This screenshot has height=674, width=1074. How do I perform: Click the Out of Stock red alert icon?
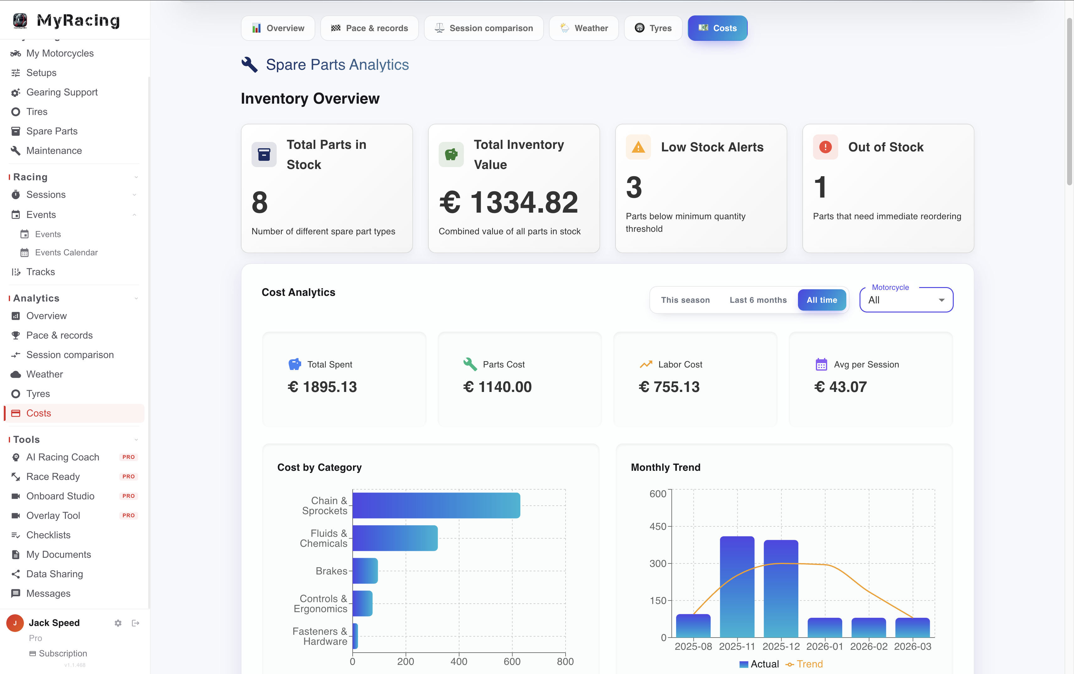(825, 147)
